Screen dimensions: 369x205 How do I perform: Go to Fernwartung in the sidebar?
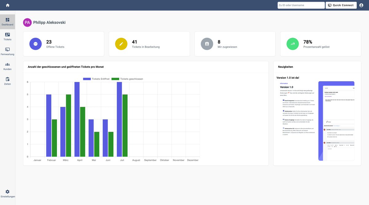click(x=7, y=51)
